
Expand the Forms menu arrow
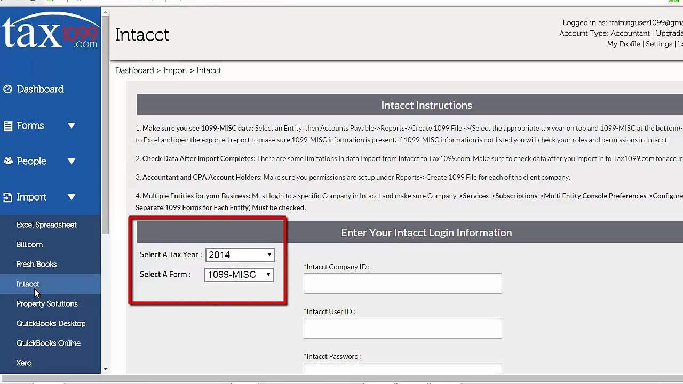pos(72,126)
